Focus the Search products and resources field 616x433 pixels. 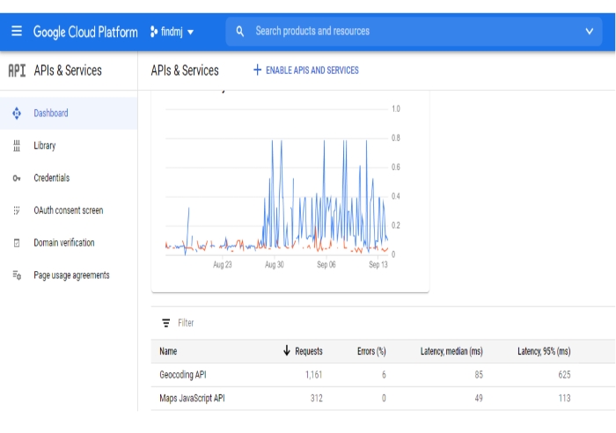tap(414, 32)
